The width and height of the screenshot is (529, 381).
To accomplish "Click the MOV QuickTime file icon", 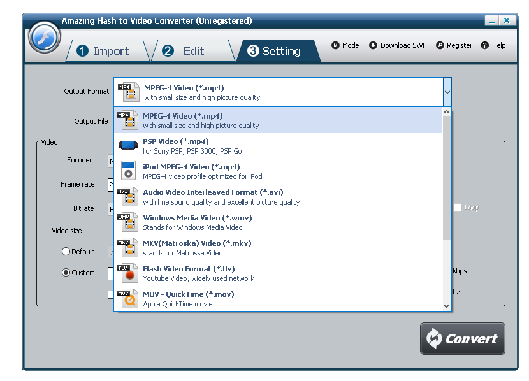I will (x=127, y=298).
